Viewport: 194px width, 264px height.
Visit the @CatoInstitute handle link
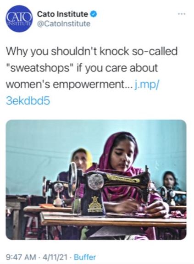point(64,24)
